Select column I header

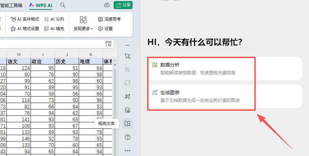43,55
